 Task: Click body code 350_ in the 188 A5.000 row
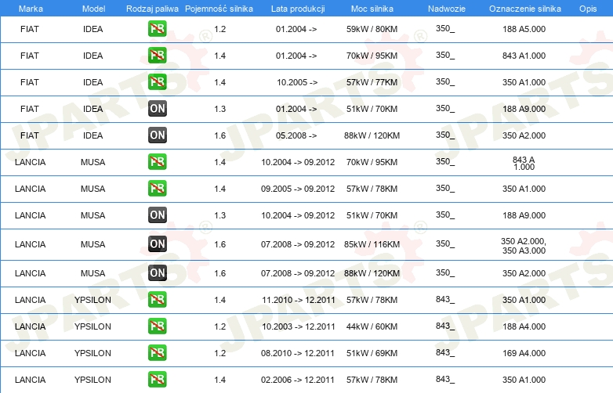coord(445,28)
